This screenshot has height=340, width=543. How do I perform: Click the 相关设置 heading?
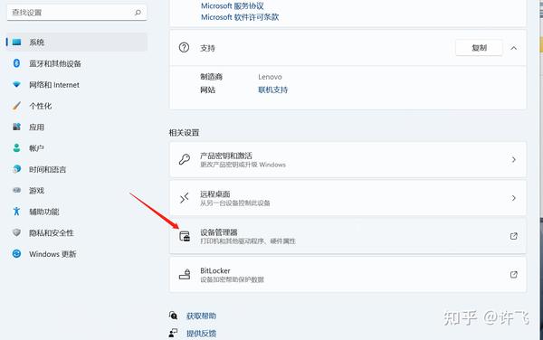(185, 132)
